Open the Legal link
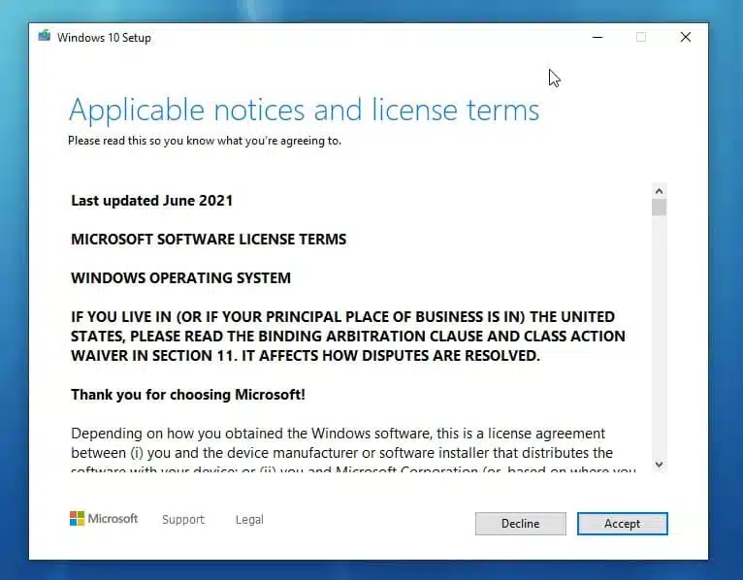The height and width of the screenshot is (580, 743). point(249,519)
